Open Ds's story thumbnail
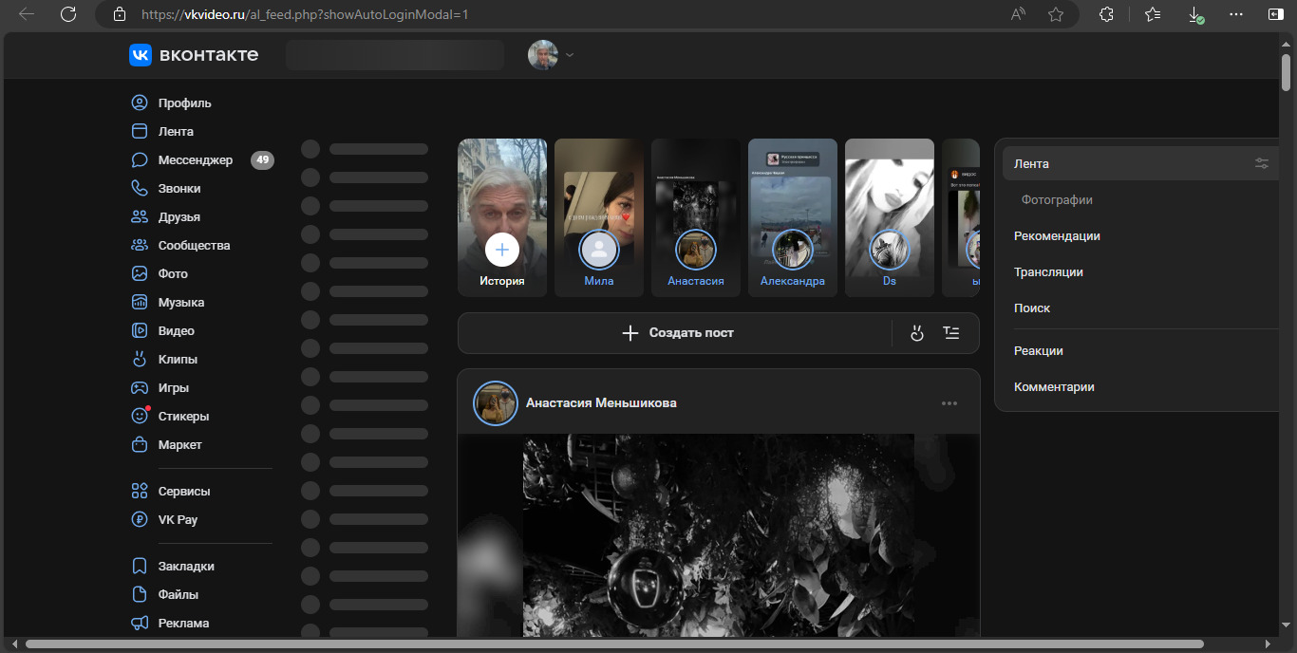This screenshot has width=1297, height=653. (x=890, y=217)
